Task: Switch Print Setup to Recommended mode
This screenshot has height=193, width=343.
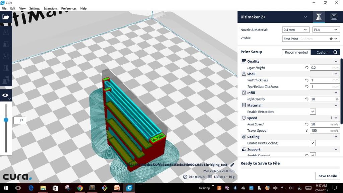Action: [296, 52]
